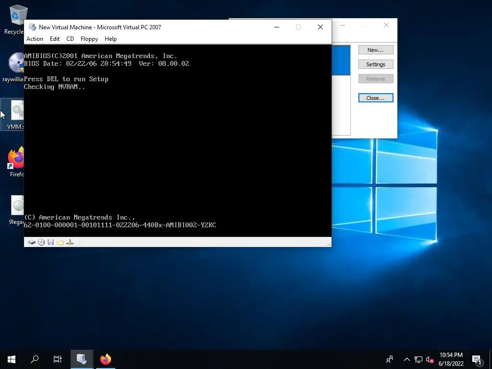Close the Virtual PC Console window
Screen dimensions: 492x369
coord(386,25)
